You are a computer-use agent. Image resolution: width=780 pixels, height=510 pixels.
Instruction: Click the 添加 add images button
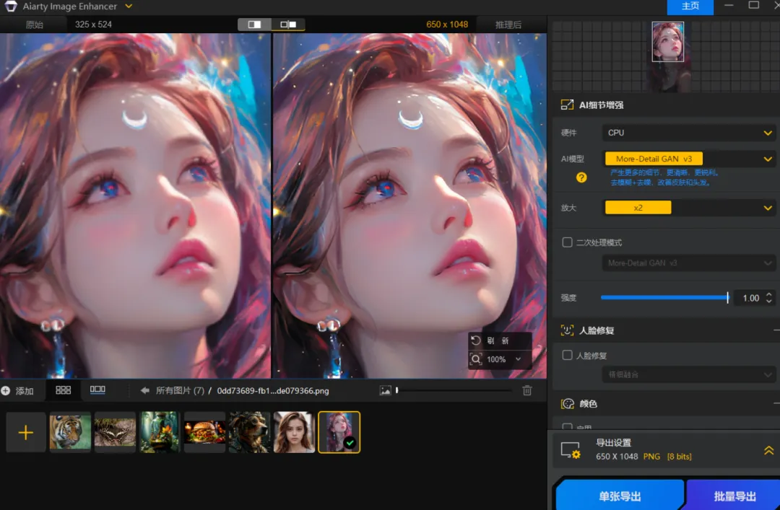pos(18,391)
